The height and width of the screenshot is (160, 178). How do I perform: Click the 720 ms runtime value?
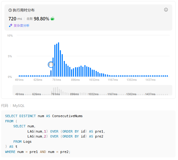(x=15, y=19)
